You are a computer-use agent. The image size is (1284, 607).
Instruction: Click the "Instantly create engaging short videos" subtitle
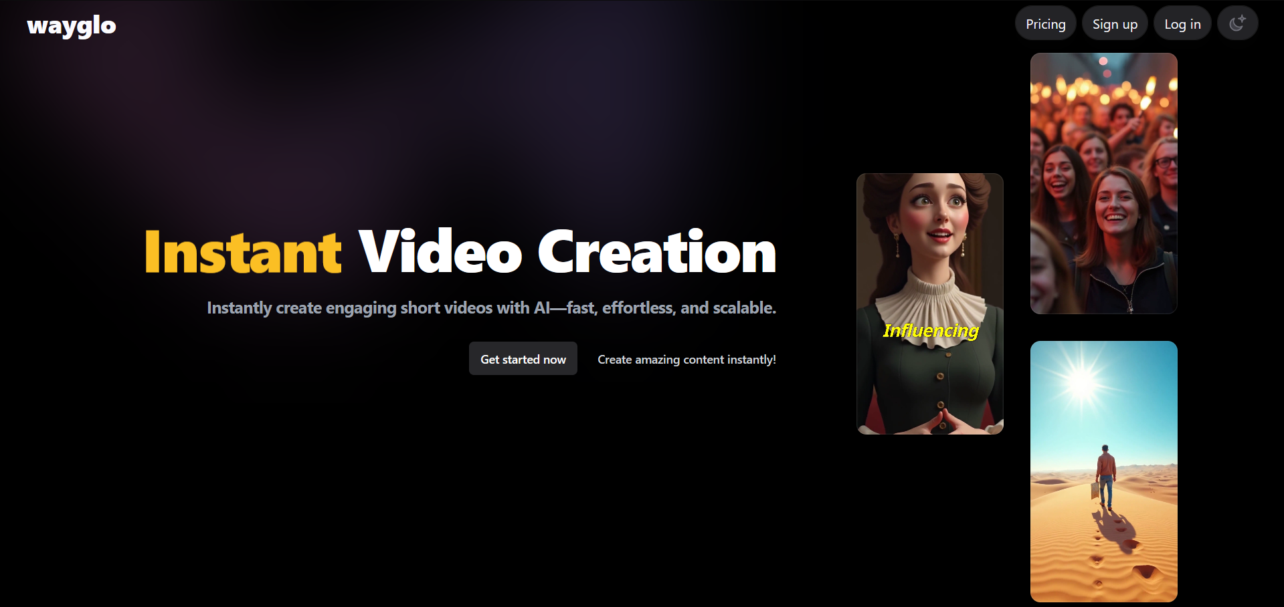click(491, 308)
